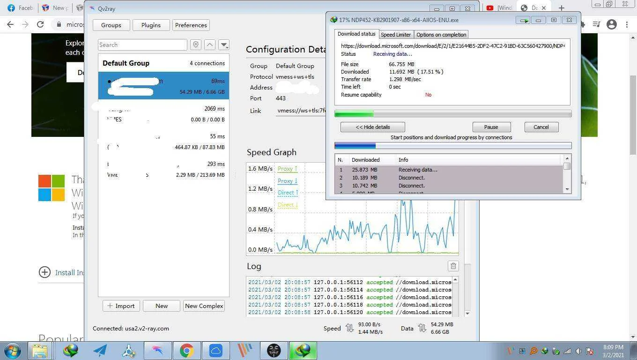The width and height of the screenshot is (637, 360).
Task: Switch to the active IDM download taskbar item
Action: [303, 351]
